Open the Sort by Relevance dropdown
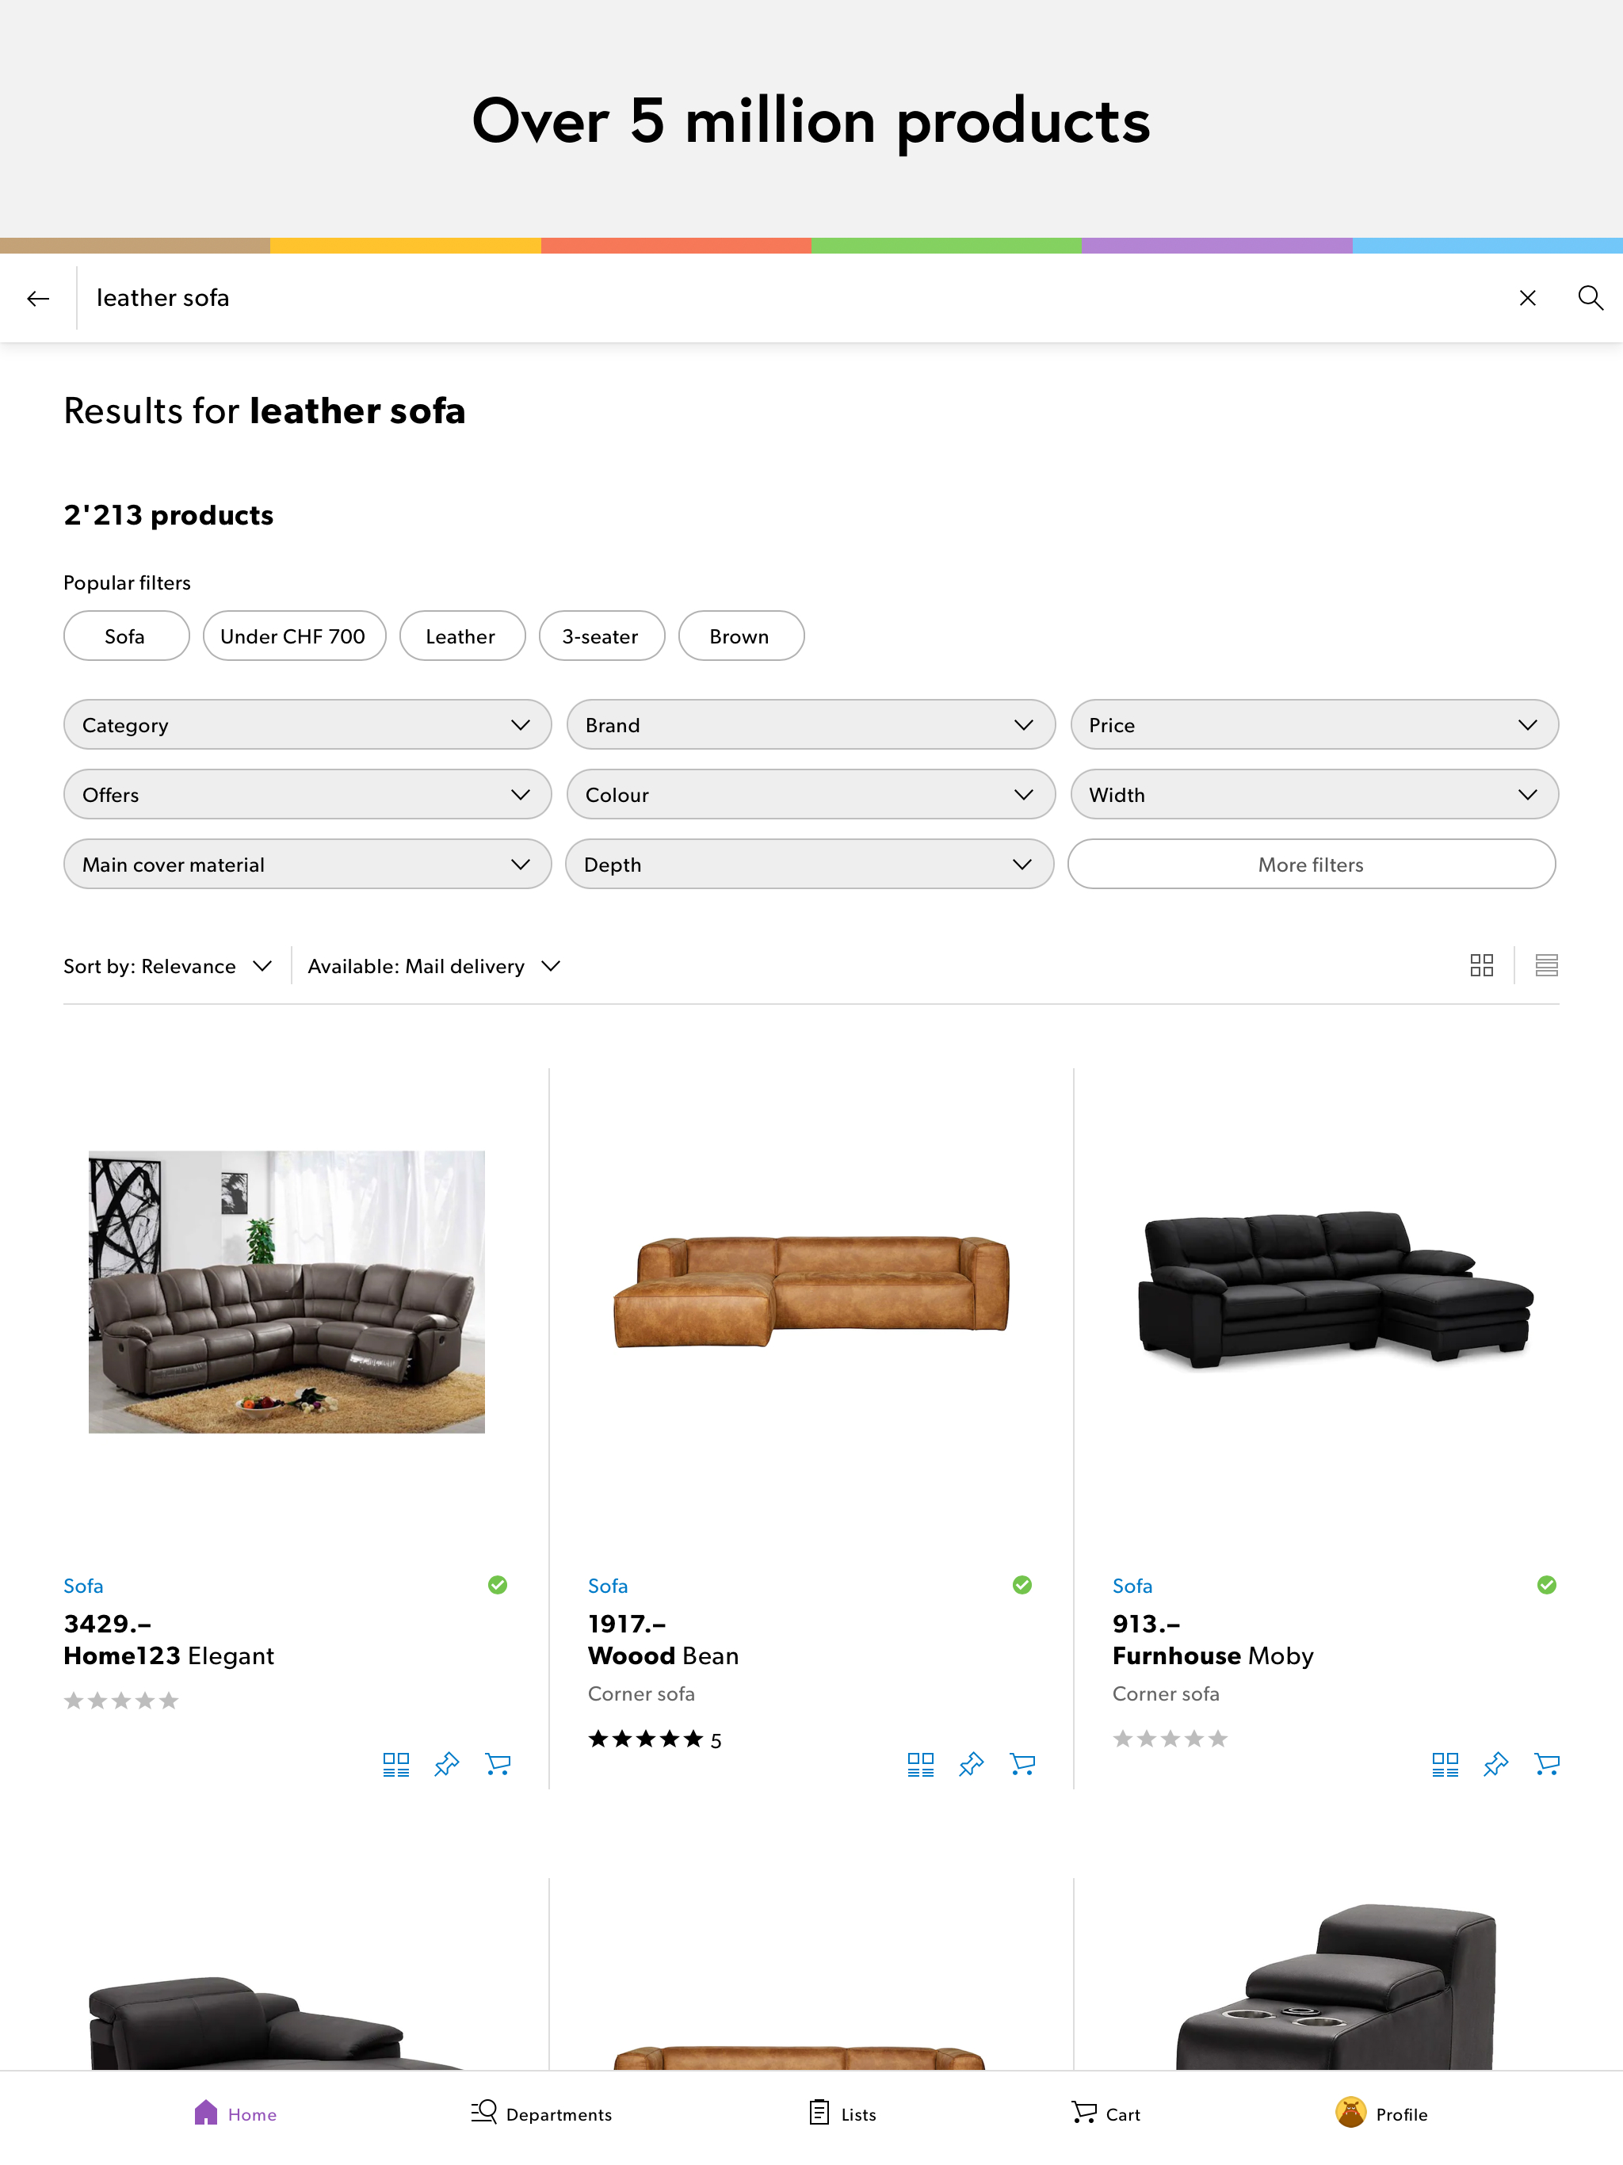The image size is (1623, 2165). click(167, 966)
